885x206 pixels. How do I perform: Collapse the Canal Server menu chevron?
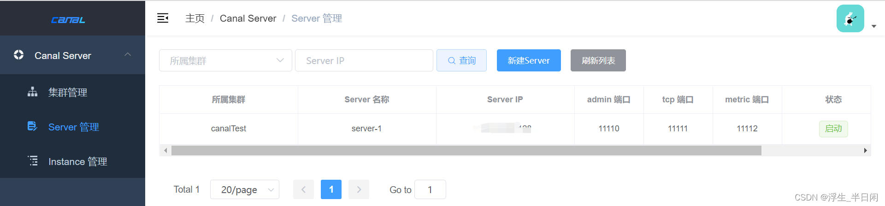point(128,55)
